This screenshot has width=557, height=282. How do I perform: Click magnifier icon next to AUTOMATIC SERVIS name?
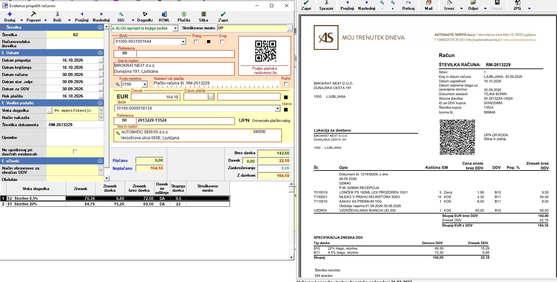tap(118, 133)
